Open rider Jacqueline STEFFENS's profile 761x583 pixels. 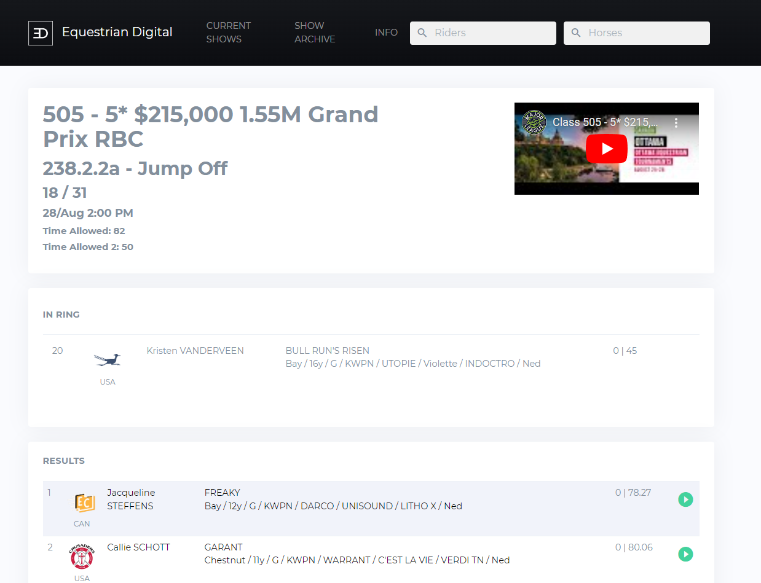(131, 499)
